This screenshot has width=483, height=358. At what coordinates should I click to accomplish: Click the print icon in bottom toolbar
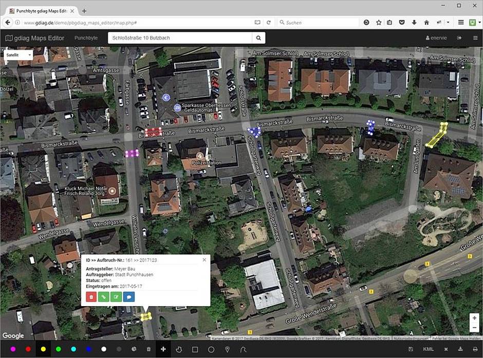tap(475, 349)
